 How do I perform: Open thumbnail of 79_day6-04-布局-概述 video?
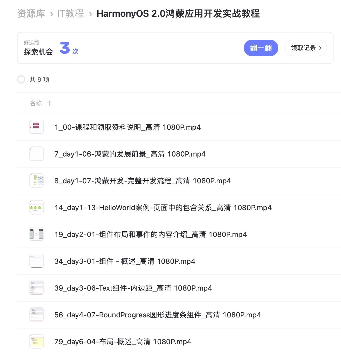coord(37,341)
